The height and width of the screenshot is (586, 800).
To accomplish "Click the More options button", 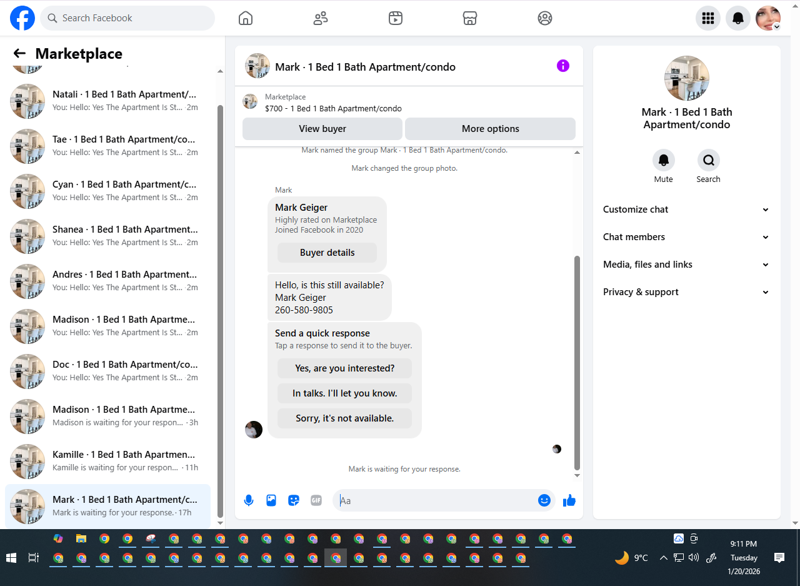I will pos(491,129).
